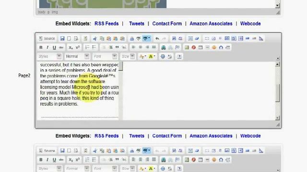The width and height of the screenshot is (307, 172).
Task: Open Tweets link above Page2 editor
Action: click(x=137, y=23)
